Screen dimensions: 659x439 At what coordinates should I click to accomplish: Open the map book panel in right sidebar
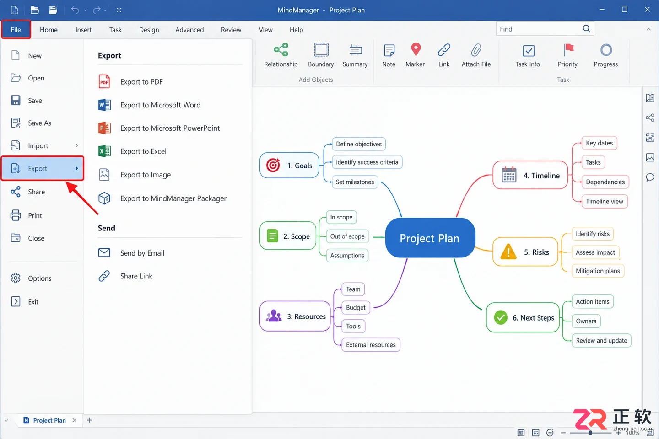click(x=650, y=98)
